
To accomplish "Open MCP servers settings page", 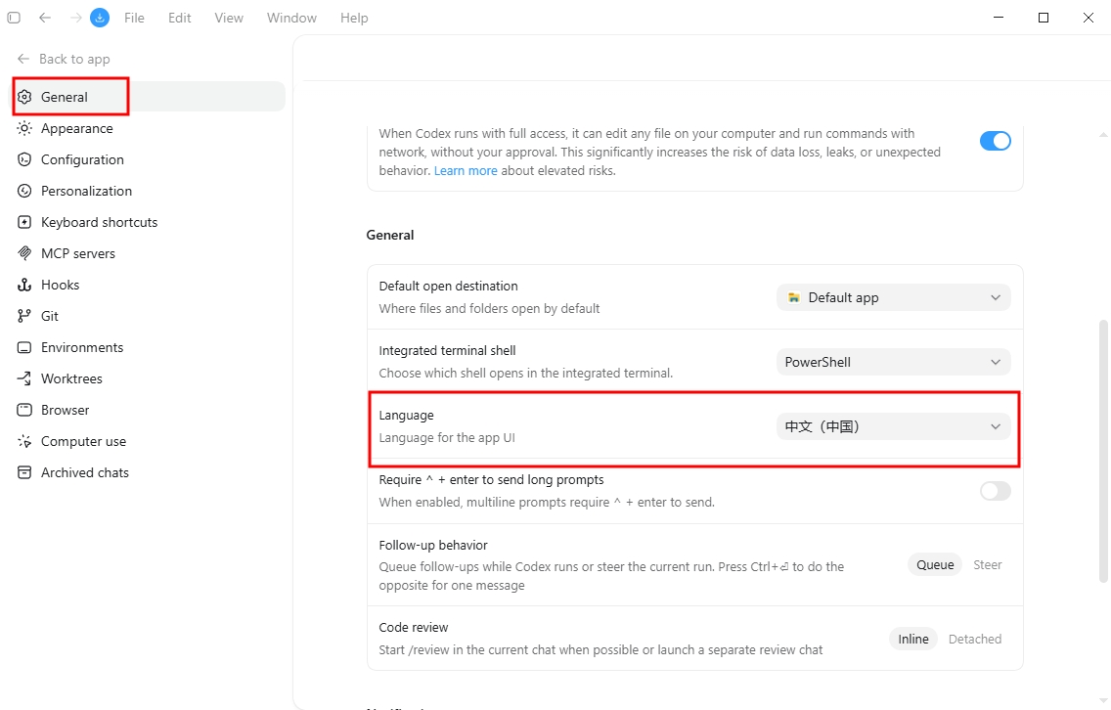I will coord(148,253).
